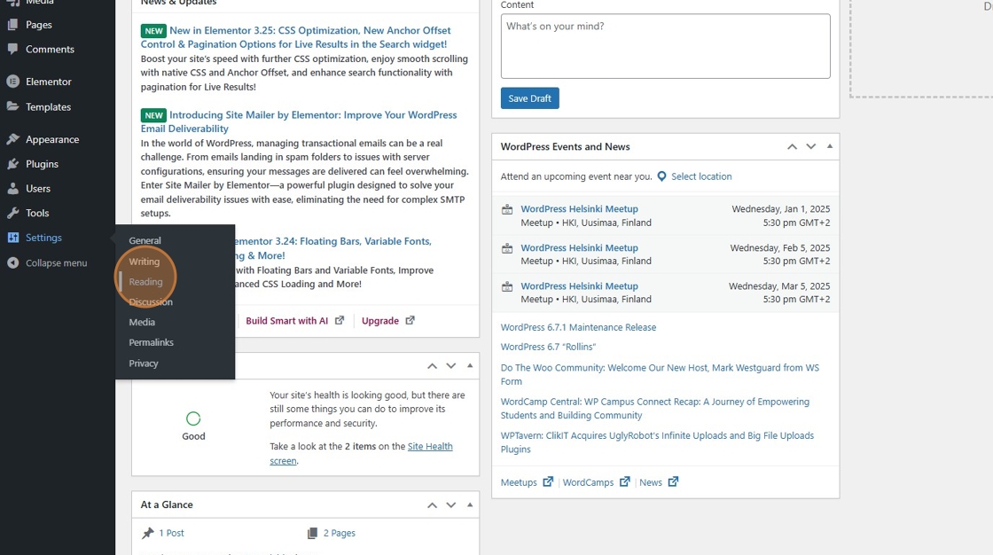
Task: Select Reading in Settings submenu
Action: [x=145, y=282]
